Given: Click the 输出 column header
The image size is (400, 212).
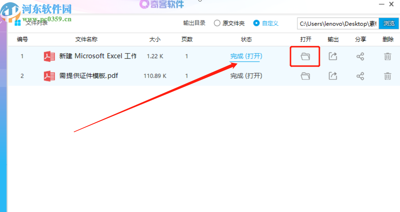Looking at the screenshot, I should click(x=333, y=39).
